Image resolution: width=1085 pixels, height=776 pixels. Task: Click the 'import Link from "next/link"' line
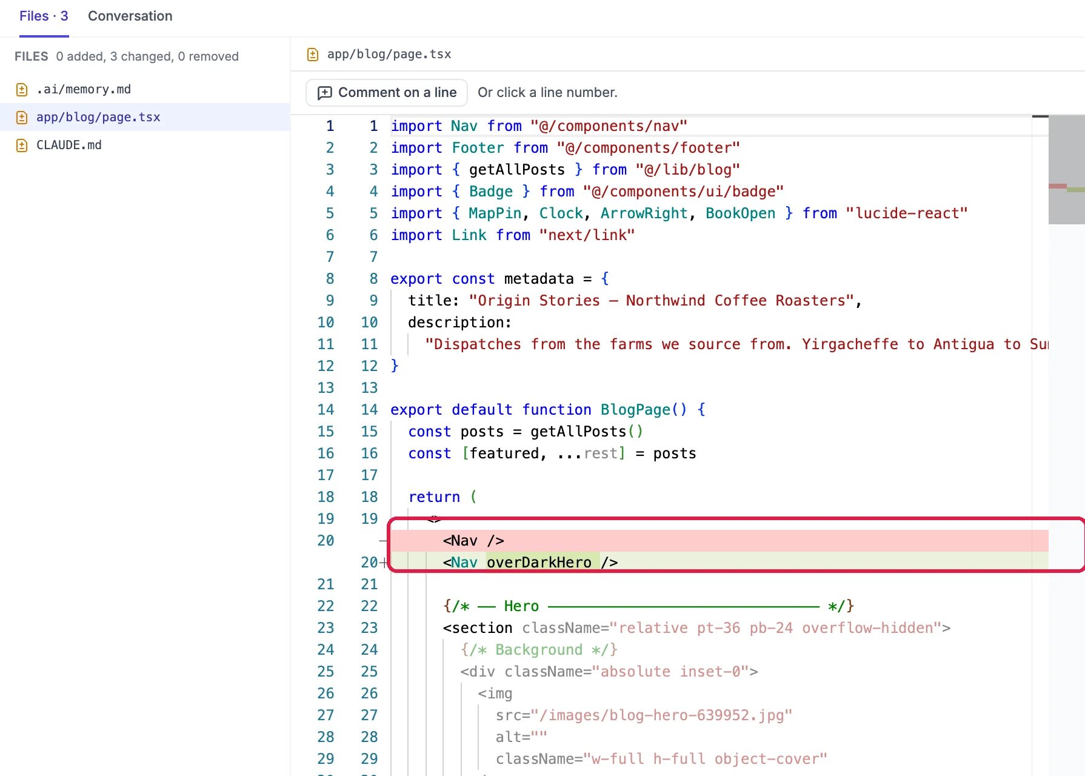point(512,235)
